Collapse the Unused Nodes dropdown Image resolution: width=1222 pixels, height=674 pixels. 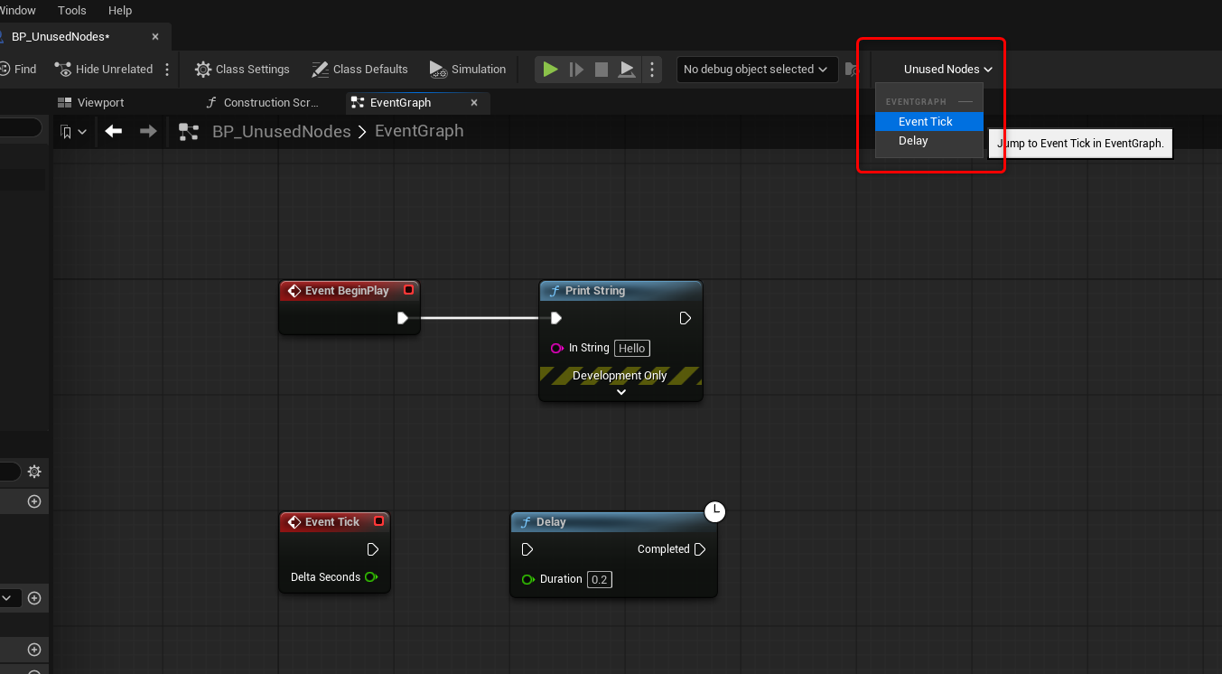coord(948,70)
